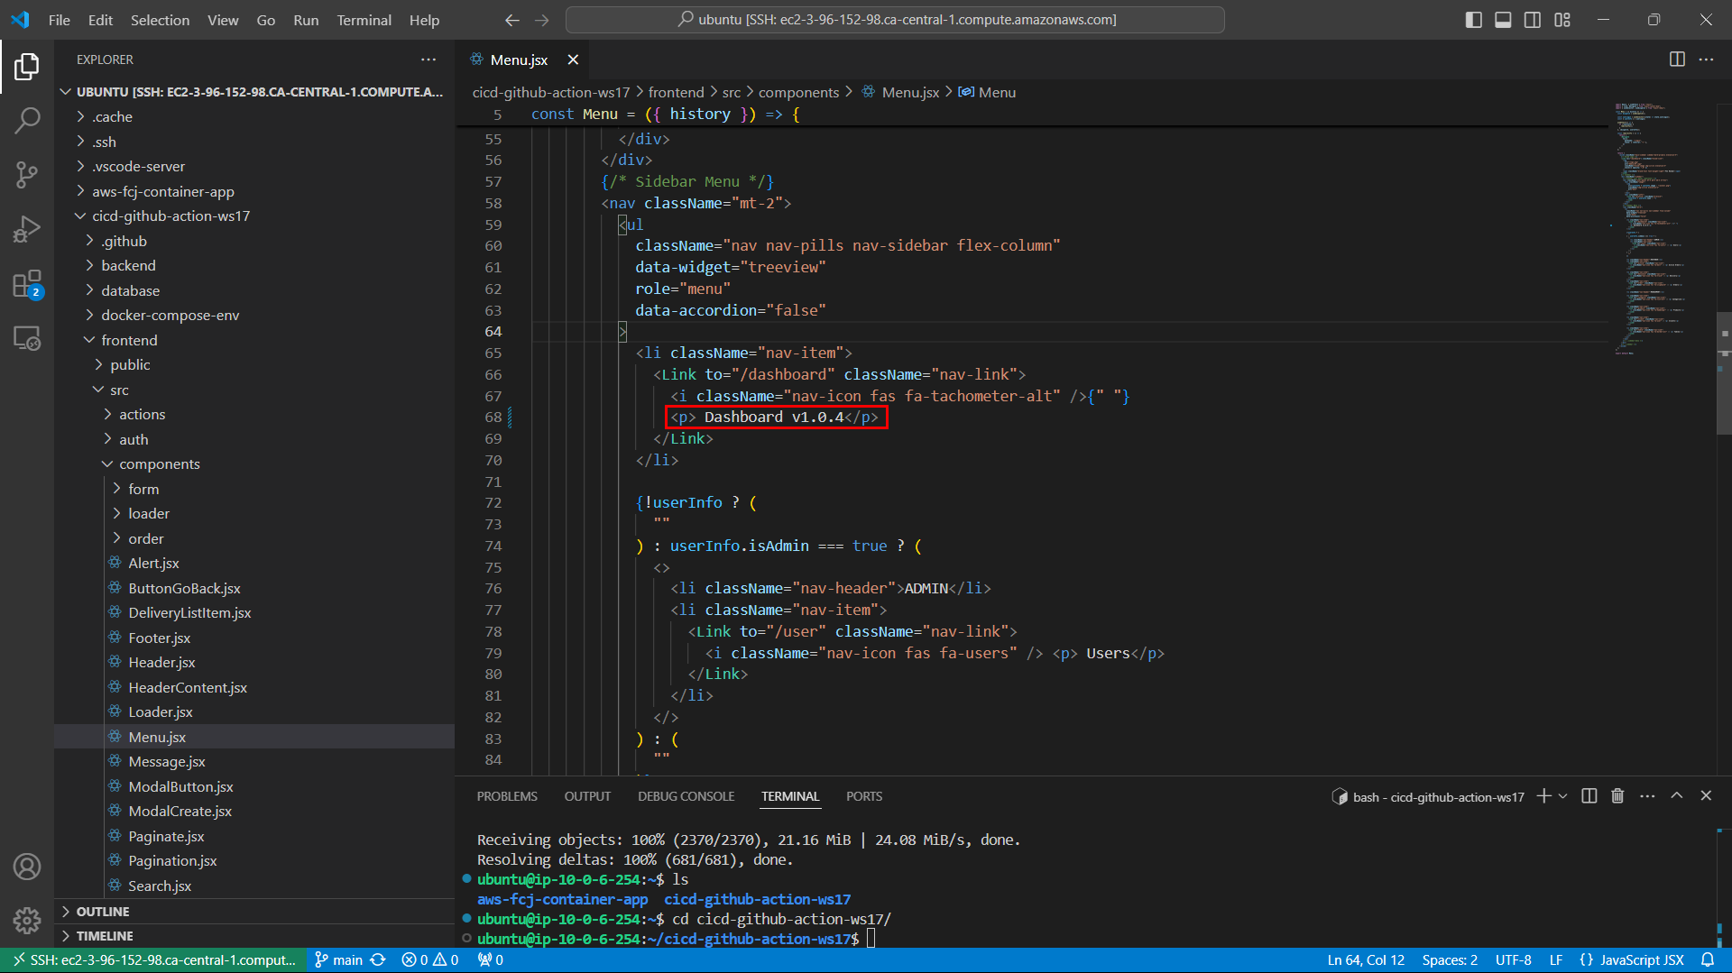Switch to the PORTS tab

(864, 796)
